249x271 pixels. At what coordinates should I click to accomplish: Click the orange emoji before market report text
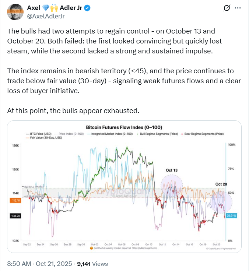(91, 248)
